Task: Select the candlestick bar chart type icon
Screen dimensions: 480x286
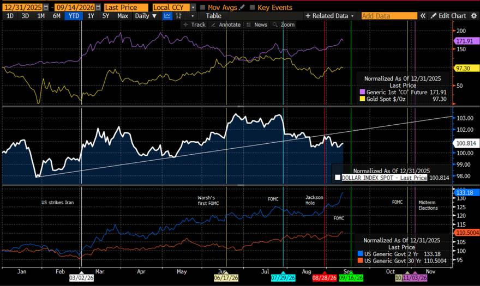Action: point(178,16)
